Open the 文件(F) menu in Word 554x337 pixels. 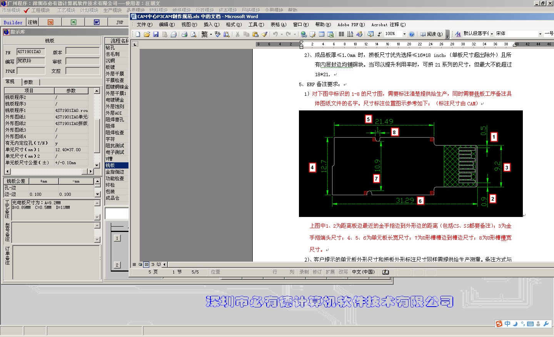click(144, 25)
